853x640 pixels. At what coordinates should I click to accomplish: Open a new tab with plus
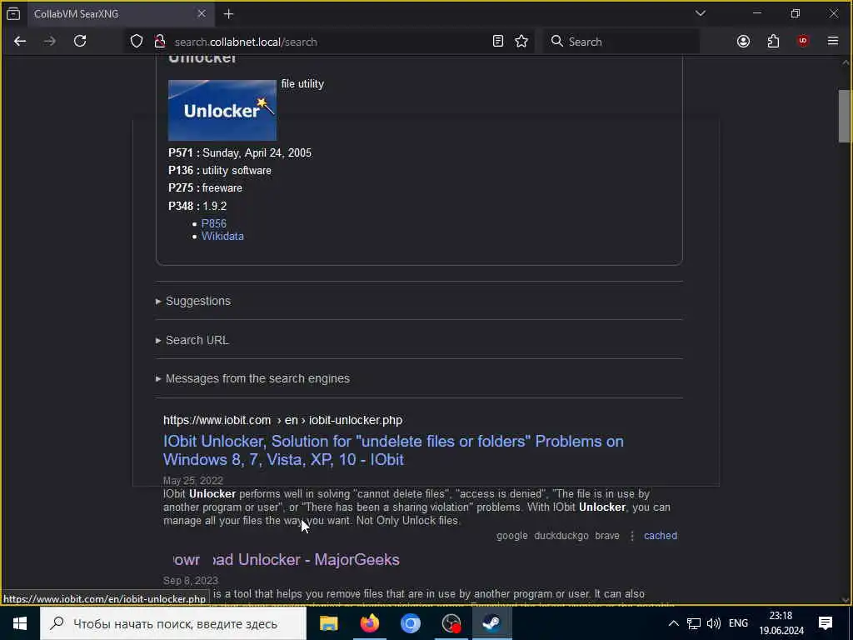click(x=228, y=14)
